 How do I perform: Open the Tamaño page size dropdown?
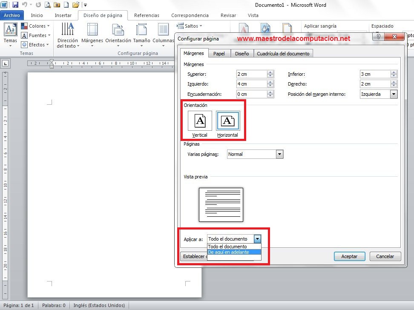click(141, 35)
